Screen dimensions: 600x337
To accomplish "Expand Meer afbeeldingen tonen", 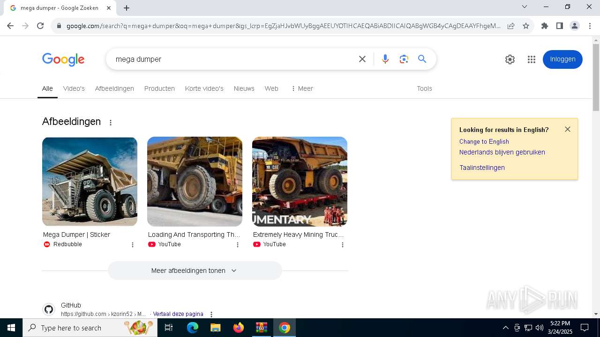I will (x=195, y=271).
